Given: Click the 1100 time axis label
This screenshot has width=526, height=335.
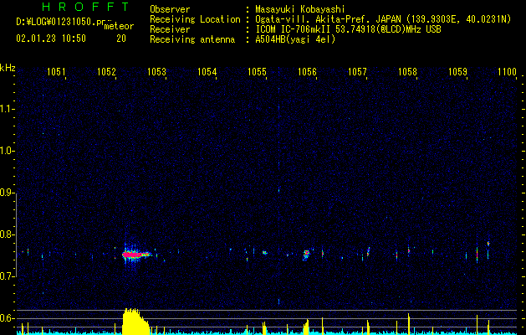Looking at the screenshot, I should (508, 71).
